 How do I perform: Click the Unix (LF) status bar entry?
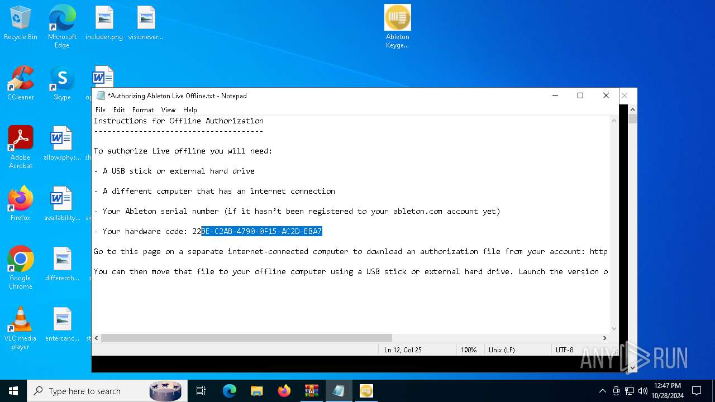pos(502,350)
